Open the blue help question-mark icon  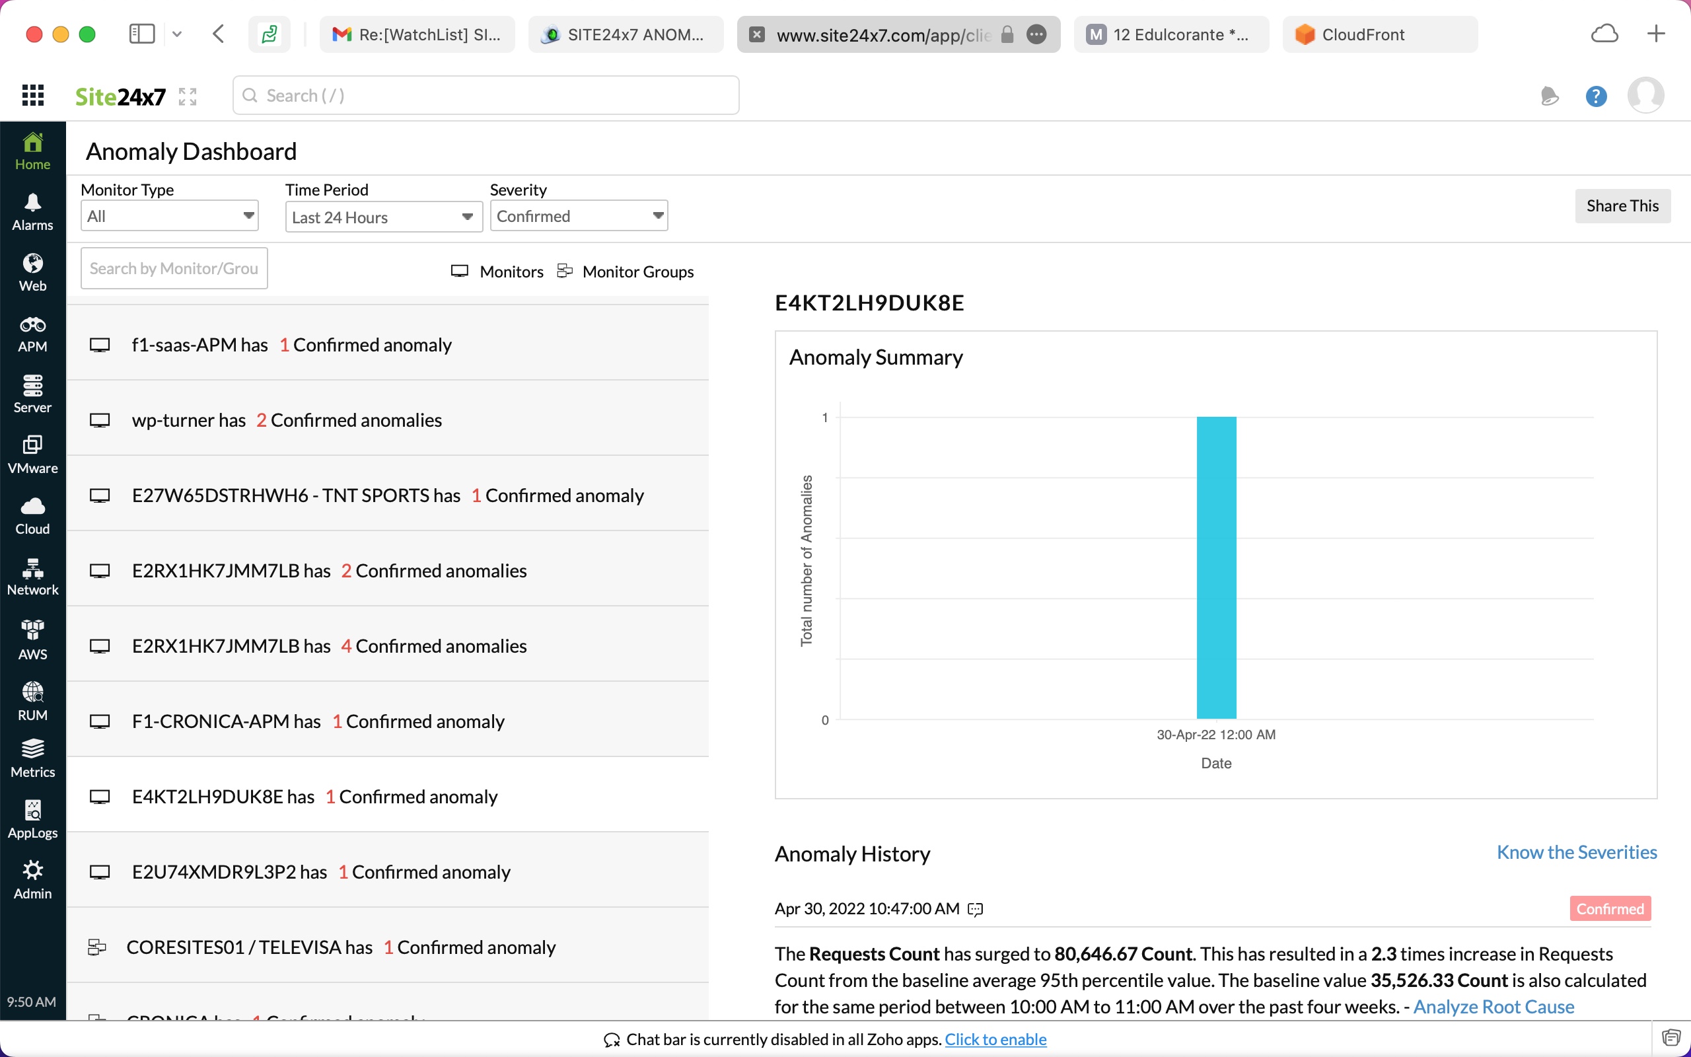click(x=1595, y=96)
